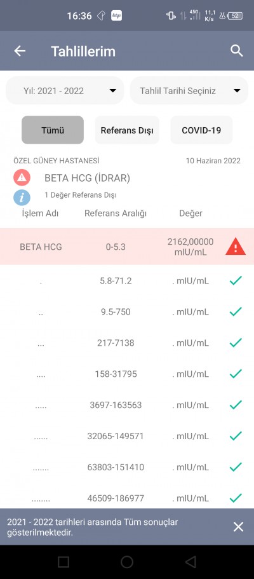The image size is (254, 579).
Task: Tap the red warning circle icon
Action: coord(22,177)
